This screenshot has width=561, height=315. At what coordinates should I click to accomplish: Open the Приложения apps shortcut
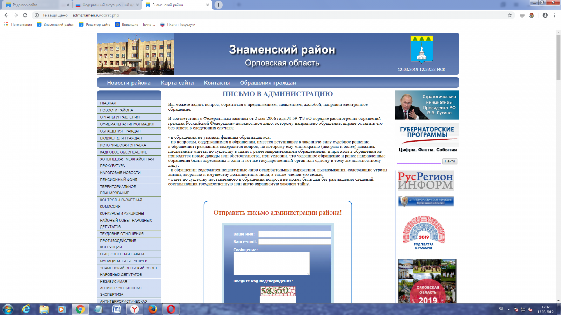[x=18, y=24]
